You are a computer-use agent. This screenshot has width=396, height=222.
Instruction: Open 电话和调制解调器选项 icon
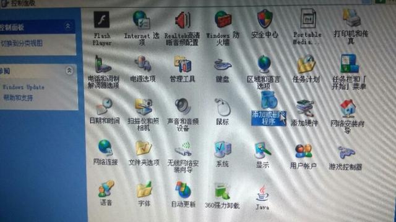click(103, 64)
